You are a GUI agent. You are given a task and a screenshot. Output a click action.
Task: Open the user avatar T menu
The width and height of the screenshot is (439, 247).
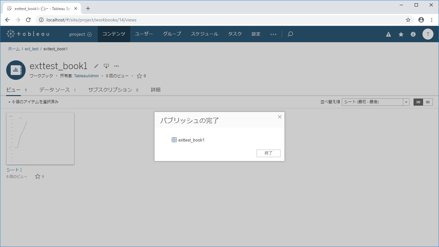[x=428, y=34]
